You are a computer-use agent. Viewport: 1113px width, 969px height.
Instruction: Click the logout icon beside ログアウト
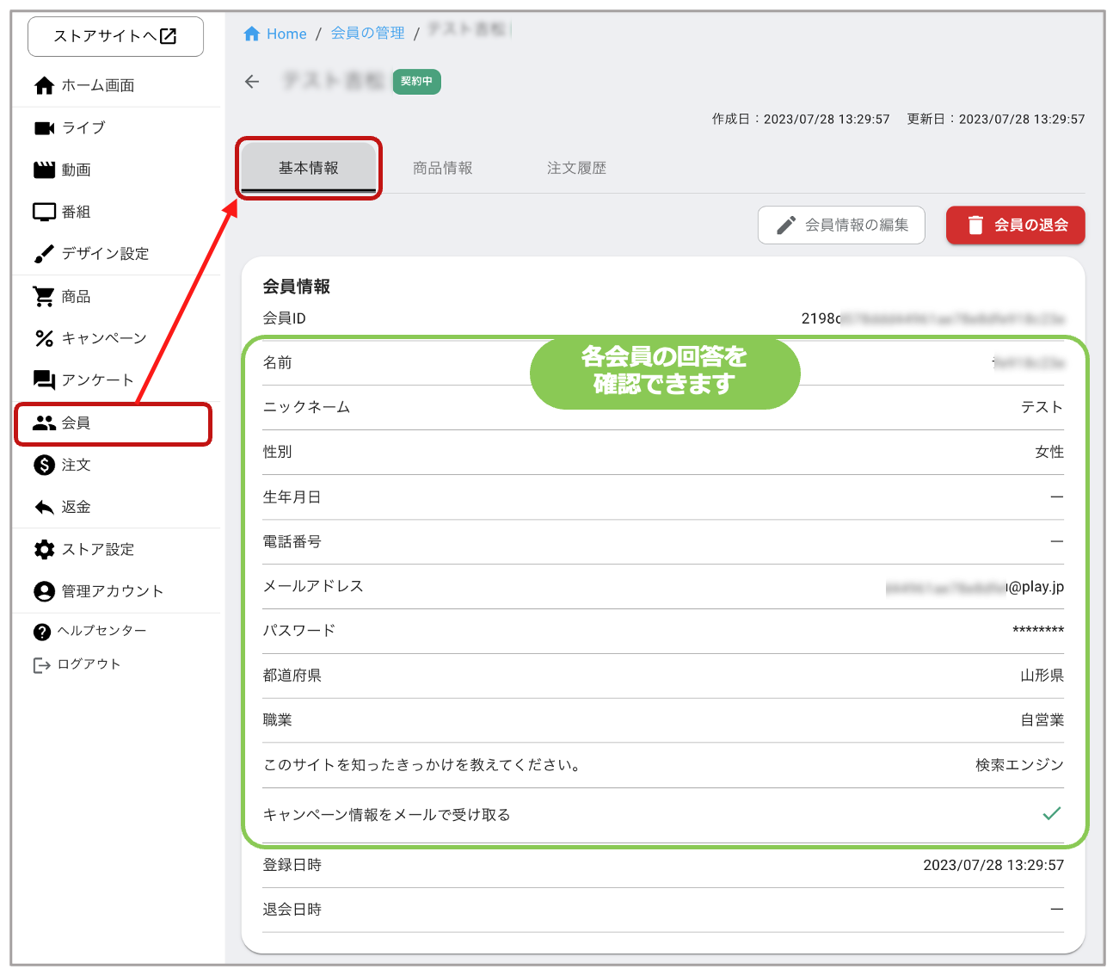42,664
